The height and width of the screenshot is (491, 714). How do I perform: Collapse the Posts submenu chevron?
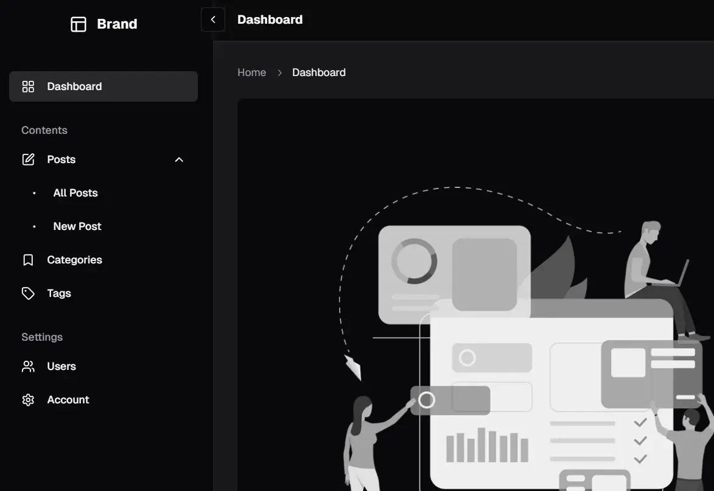point(178,159)
